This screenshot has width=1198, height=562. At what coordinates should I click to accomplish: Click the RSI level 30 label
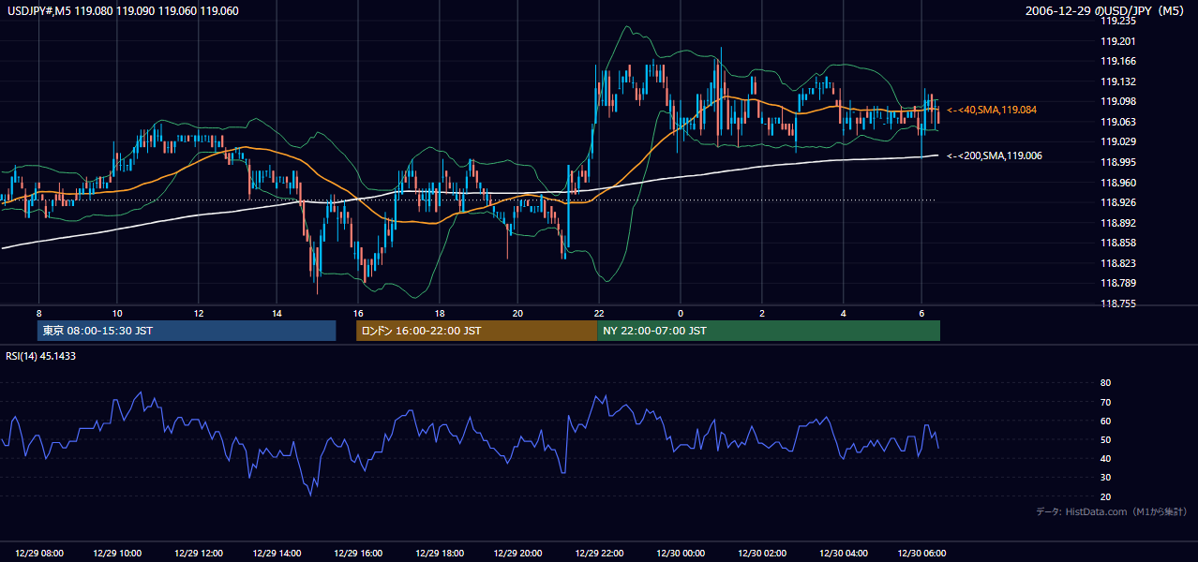click(1106, 478)
